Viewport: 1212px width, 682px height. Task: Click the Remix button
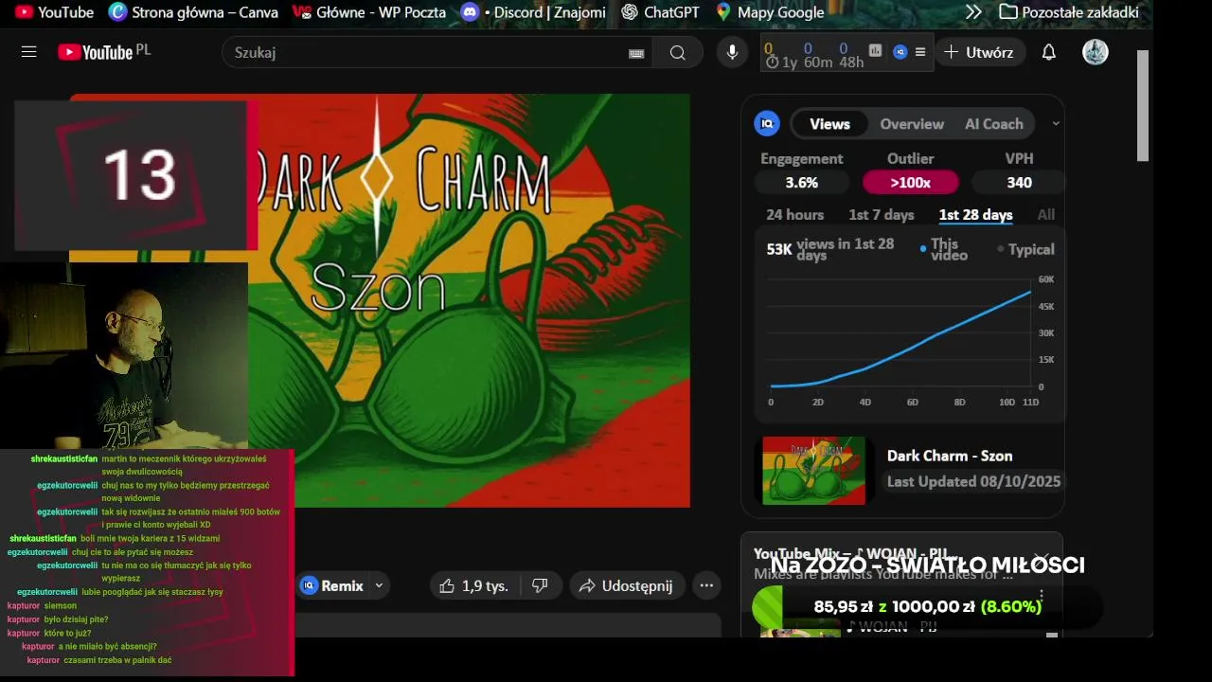(x=332, y=585)
